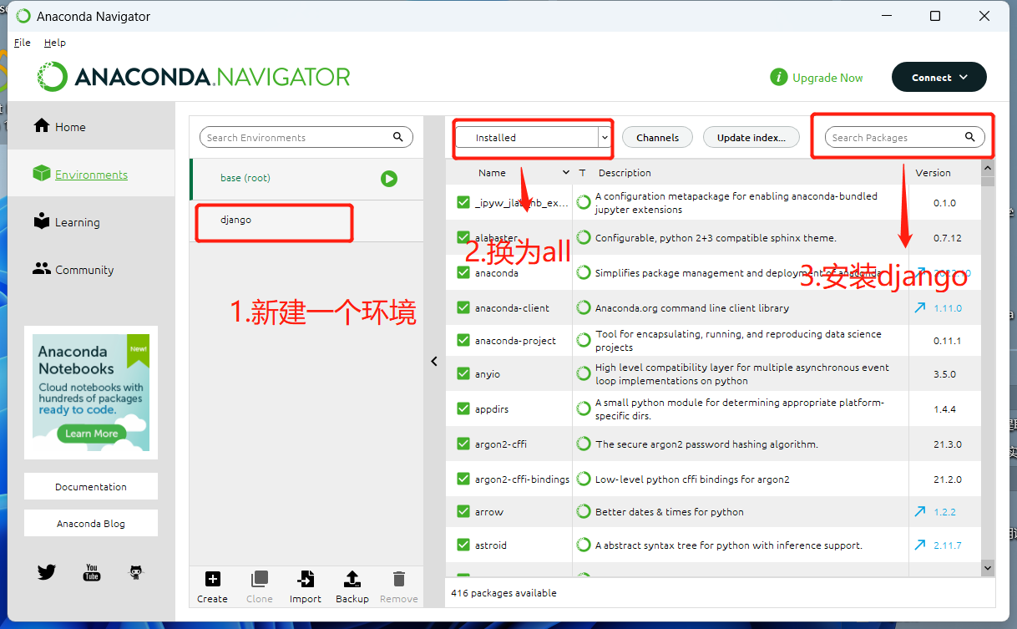Run base (root) green play icon

(389, 178)
